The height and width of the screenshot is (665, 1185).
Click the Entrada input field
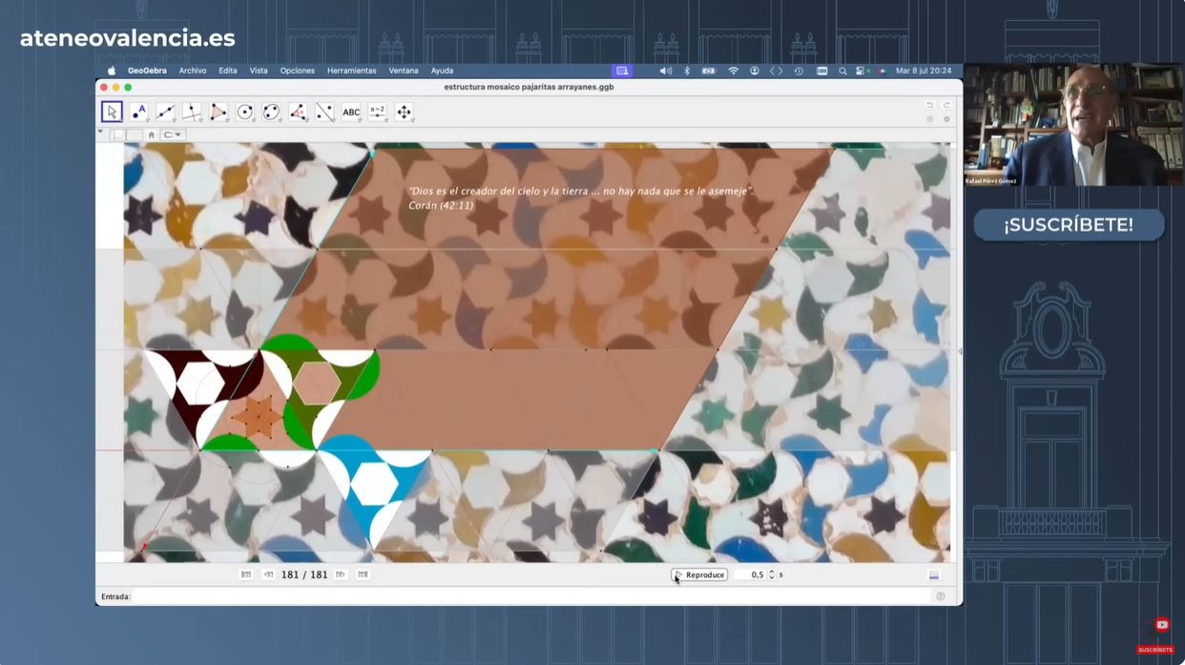click(x=530, y=596)
